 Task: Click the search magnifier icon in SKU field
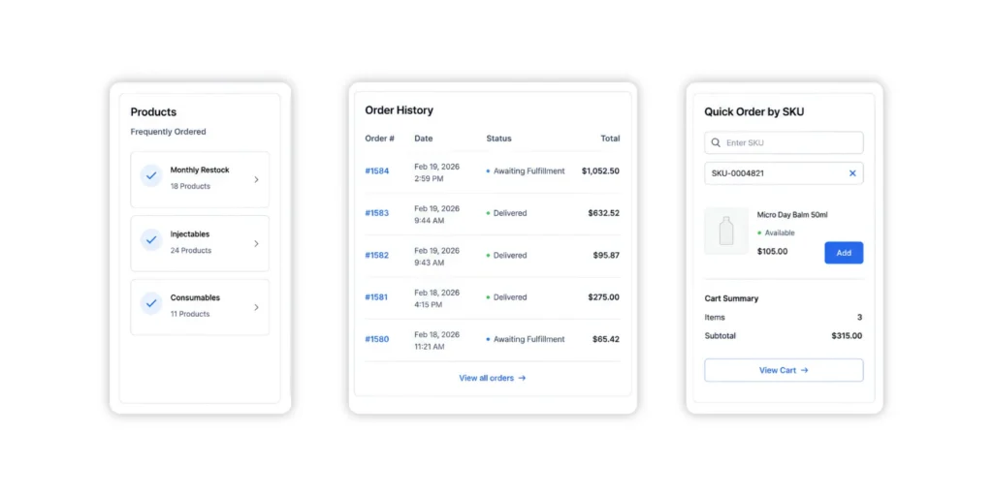[x=716, y=143]
